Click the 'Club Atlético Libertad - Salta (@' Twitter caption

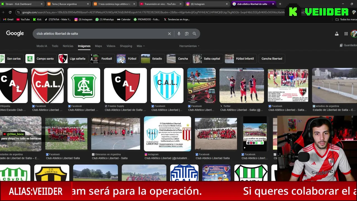(x=242, y=110)
